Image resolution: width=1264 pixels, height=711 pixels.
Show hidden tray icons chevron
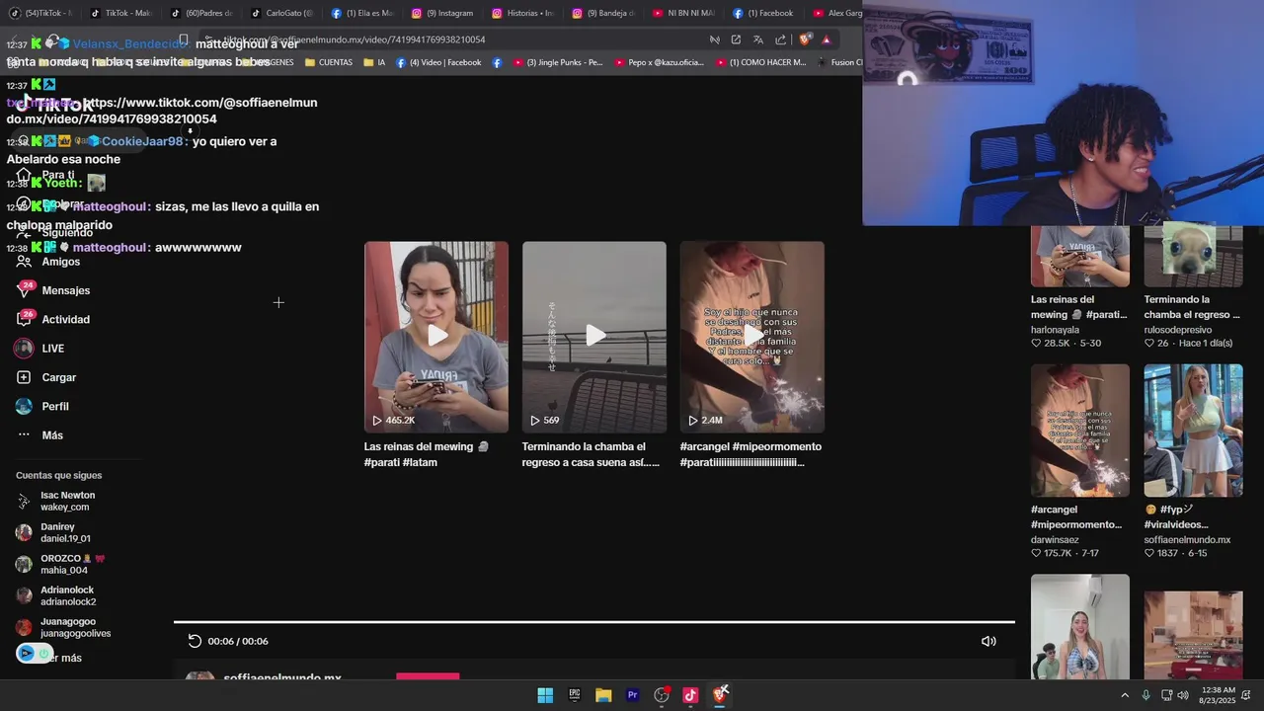pyautogui.click(x=1124, y=695)
